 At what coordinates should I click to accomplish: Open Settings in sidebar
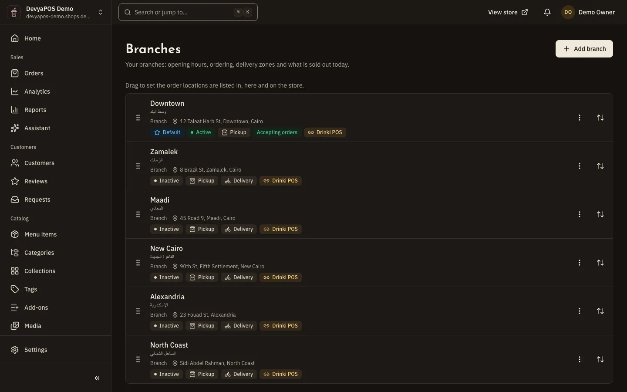56,350
